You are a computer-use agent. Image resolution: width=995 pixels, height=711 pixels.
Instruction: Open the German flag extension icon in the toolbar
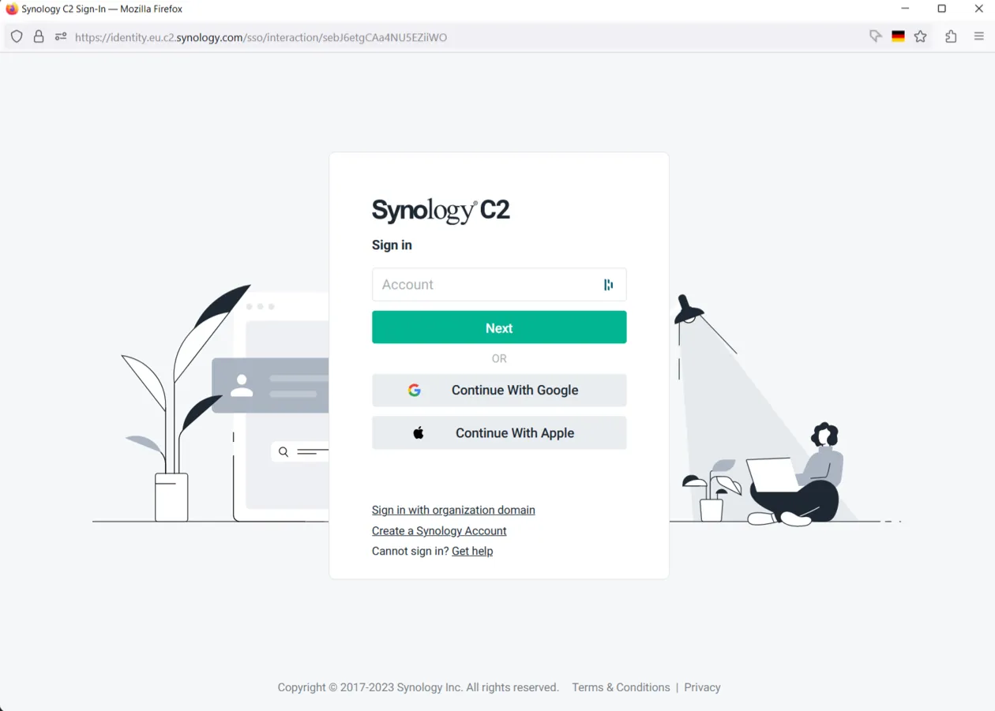tap(898, 36)
